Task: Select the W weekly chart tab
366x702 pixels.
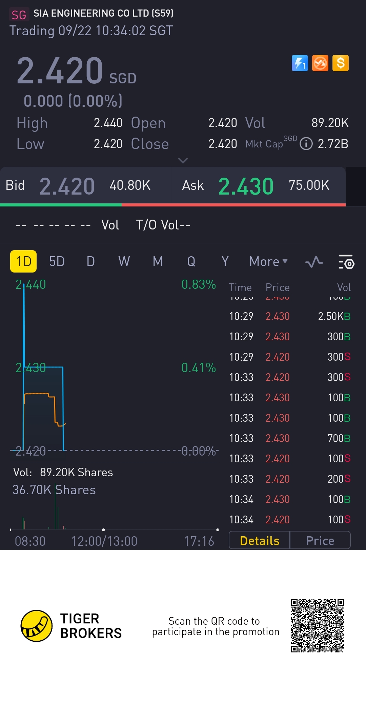Action: coord(124,262)
